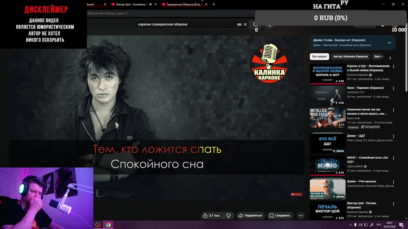
Task: Clear the search field with the X icon
Action: [x=245, y=24]
